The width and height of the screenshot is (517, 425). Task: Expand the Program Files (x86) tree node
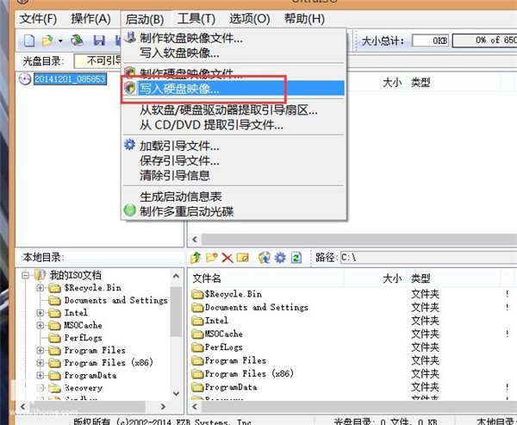pyautogui.click(x=40, y=363)
